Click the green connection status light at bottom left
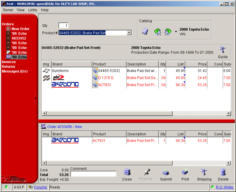236x192 pixels. [6, 187]
